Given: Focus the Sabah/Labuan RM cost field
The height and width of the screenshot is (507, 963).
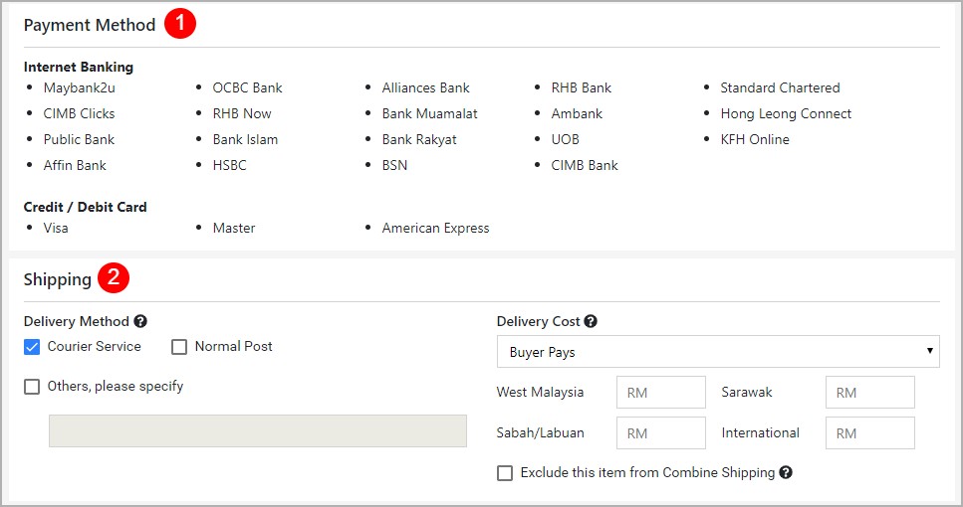Looking at the screenshot, I should click(x=661, y=432).
